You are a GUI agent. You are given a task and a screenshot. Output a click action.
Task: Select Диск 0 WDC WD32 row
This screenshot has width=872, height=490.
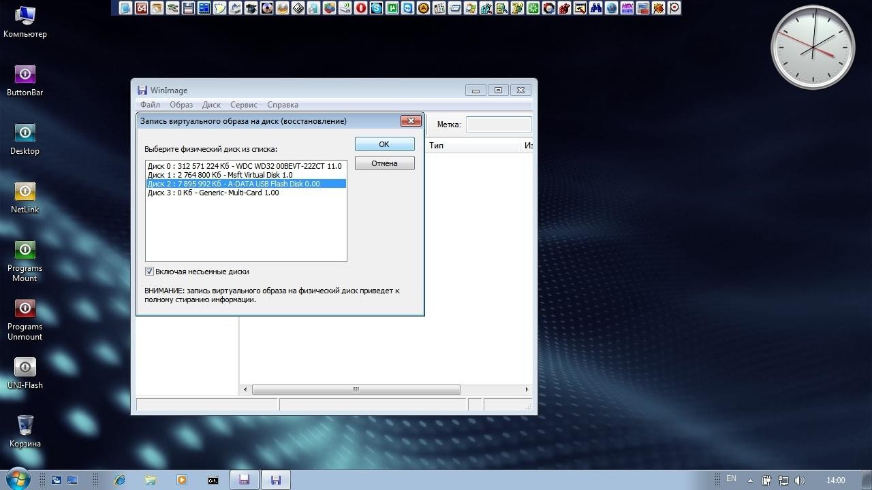point(246,166)
